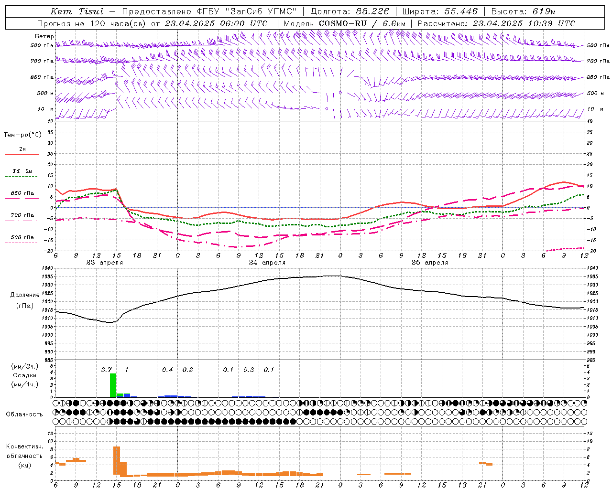Click the 500 м wind level label on the left
Screen dimensions: 612x489
pos(46,93)
